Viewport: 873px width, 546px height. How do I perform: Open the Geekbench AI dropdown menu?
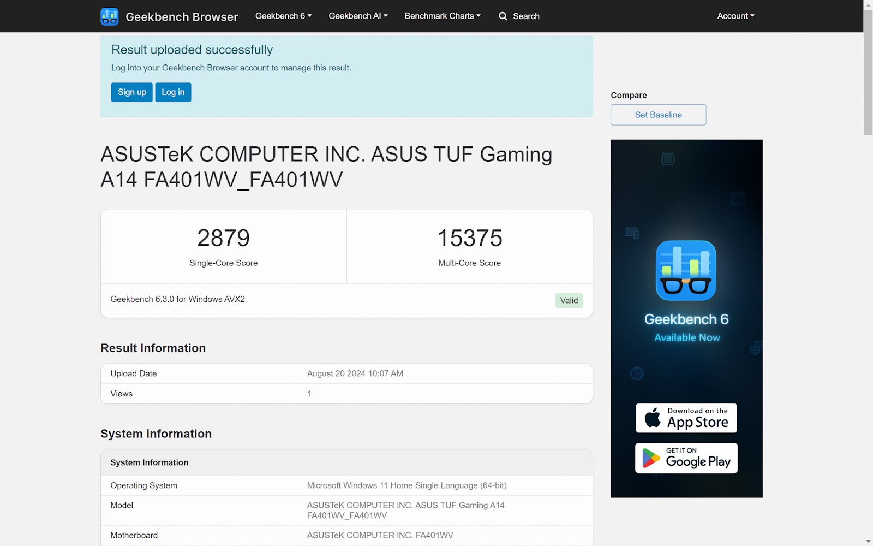click(358, 16)
